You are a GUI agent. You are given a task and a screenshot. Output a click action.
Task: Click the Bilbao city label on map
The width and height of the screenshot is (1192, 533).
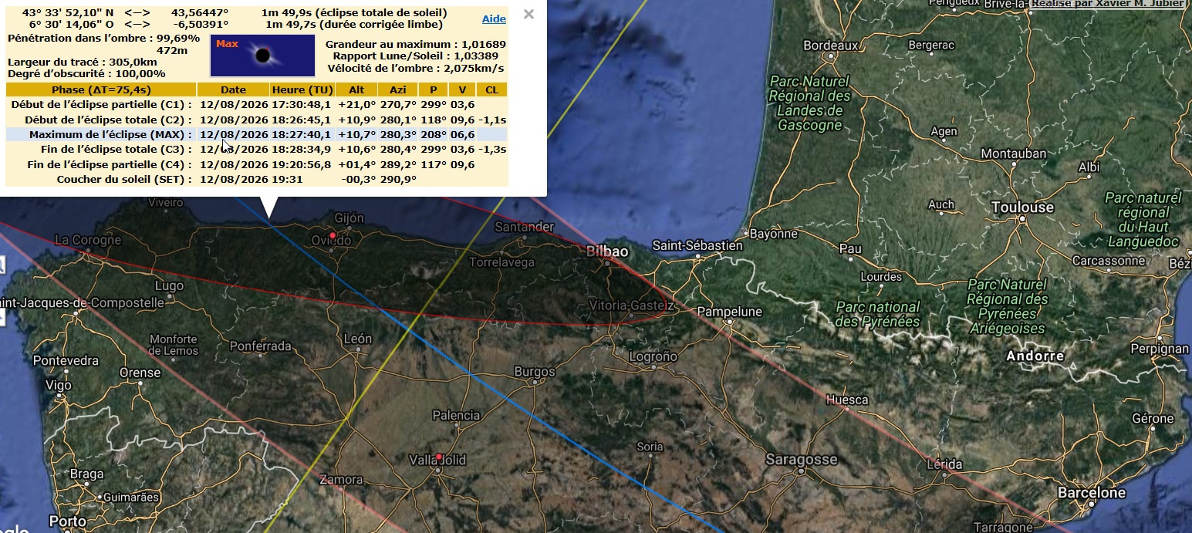click(607, 251)
